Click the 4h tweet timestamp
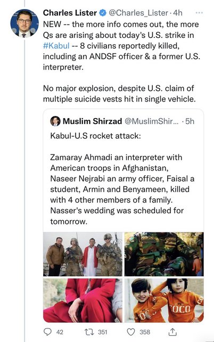Viewport: 214px width, 342px height. tap(177, 13)
